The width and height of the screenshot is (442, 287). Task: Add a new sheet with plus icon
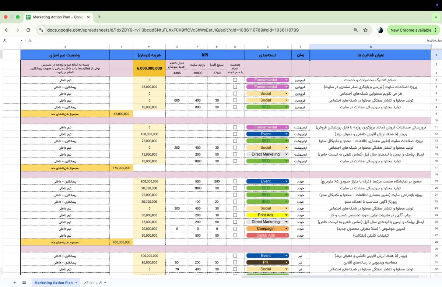pyautogui.click(x=15, y=283)
